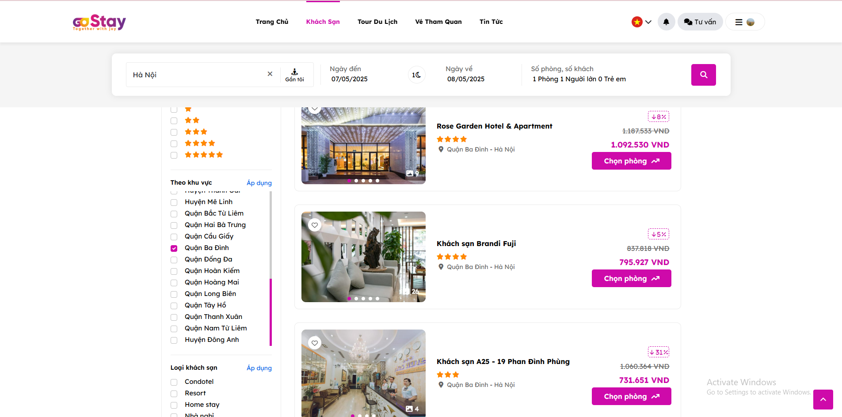842x417 pixels.
Task: Choose room at Rose Garden Hotel
Action: pyautogui.click(x=631, y=161)
